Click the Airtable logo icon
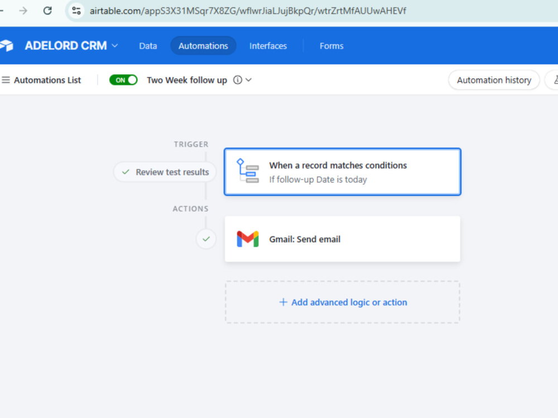This screenshot has width=558, height=418. (x=6, y=46)
